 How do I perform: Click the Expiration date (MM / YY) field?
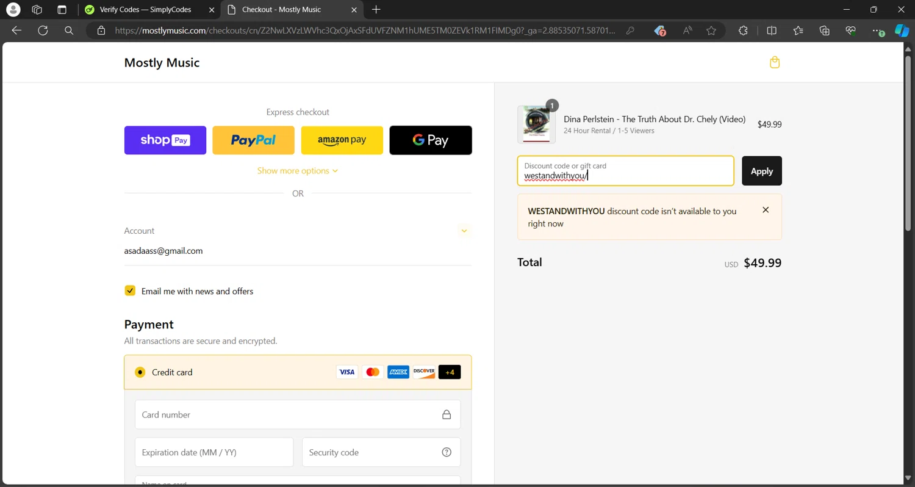214,452
